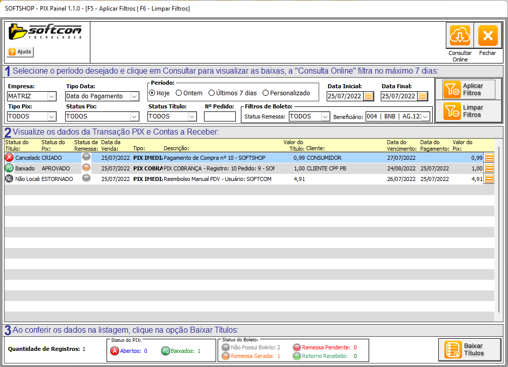Click the Descrição column header
508x367 pixels.
click(176, 149)
